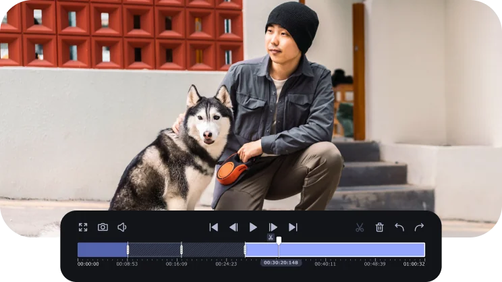Select the second hatched segment before 00:24:23
The height and width of the screenshot is (282, 502).
point(213,250)
